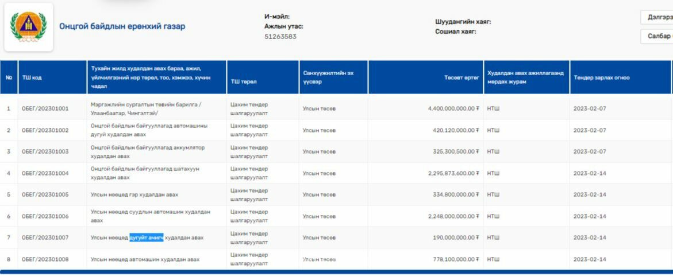Viewport: 673px width, 277px height.
Task: Click the Дэлгэрэ button at top right
Action: click(x=657, y=18)
